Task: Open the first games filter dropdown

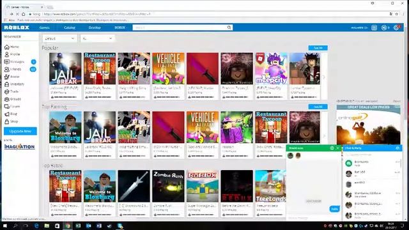Action: (59, 38)
